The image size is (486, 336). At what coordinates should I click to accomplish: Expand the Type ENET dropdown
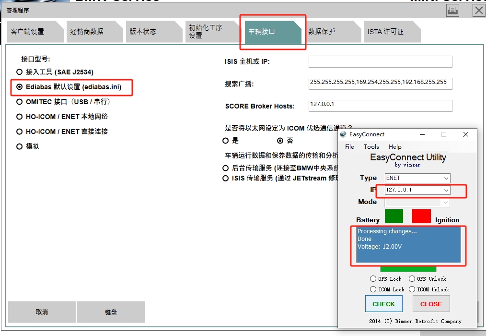(446, 178)
